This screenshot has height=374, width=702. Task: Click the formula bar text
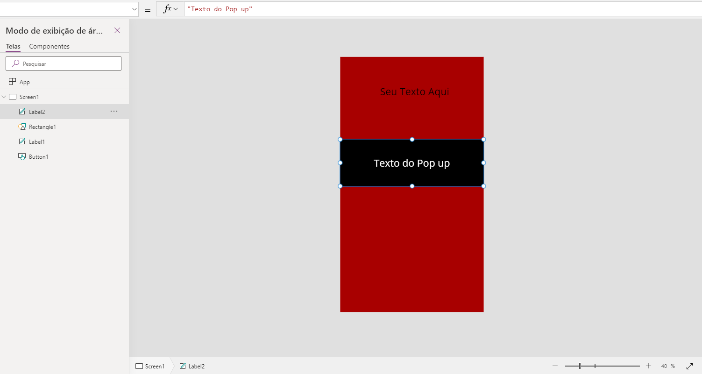pos(220,9)
